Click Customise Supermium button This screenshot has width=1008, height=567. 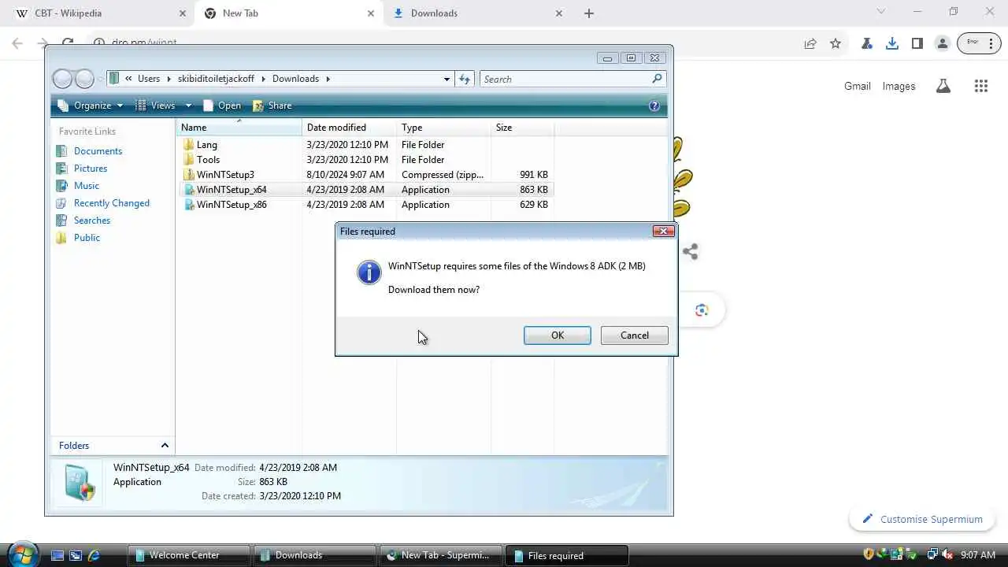(922, 519)
